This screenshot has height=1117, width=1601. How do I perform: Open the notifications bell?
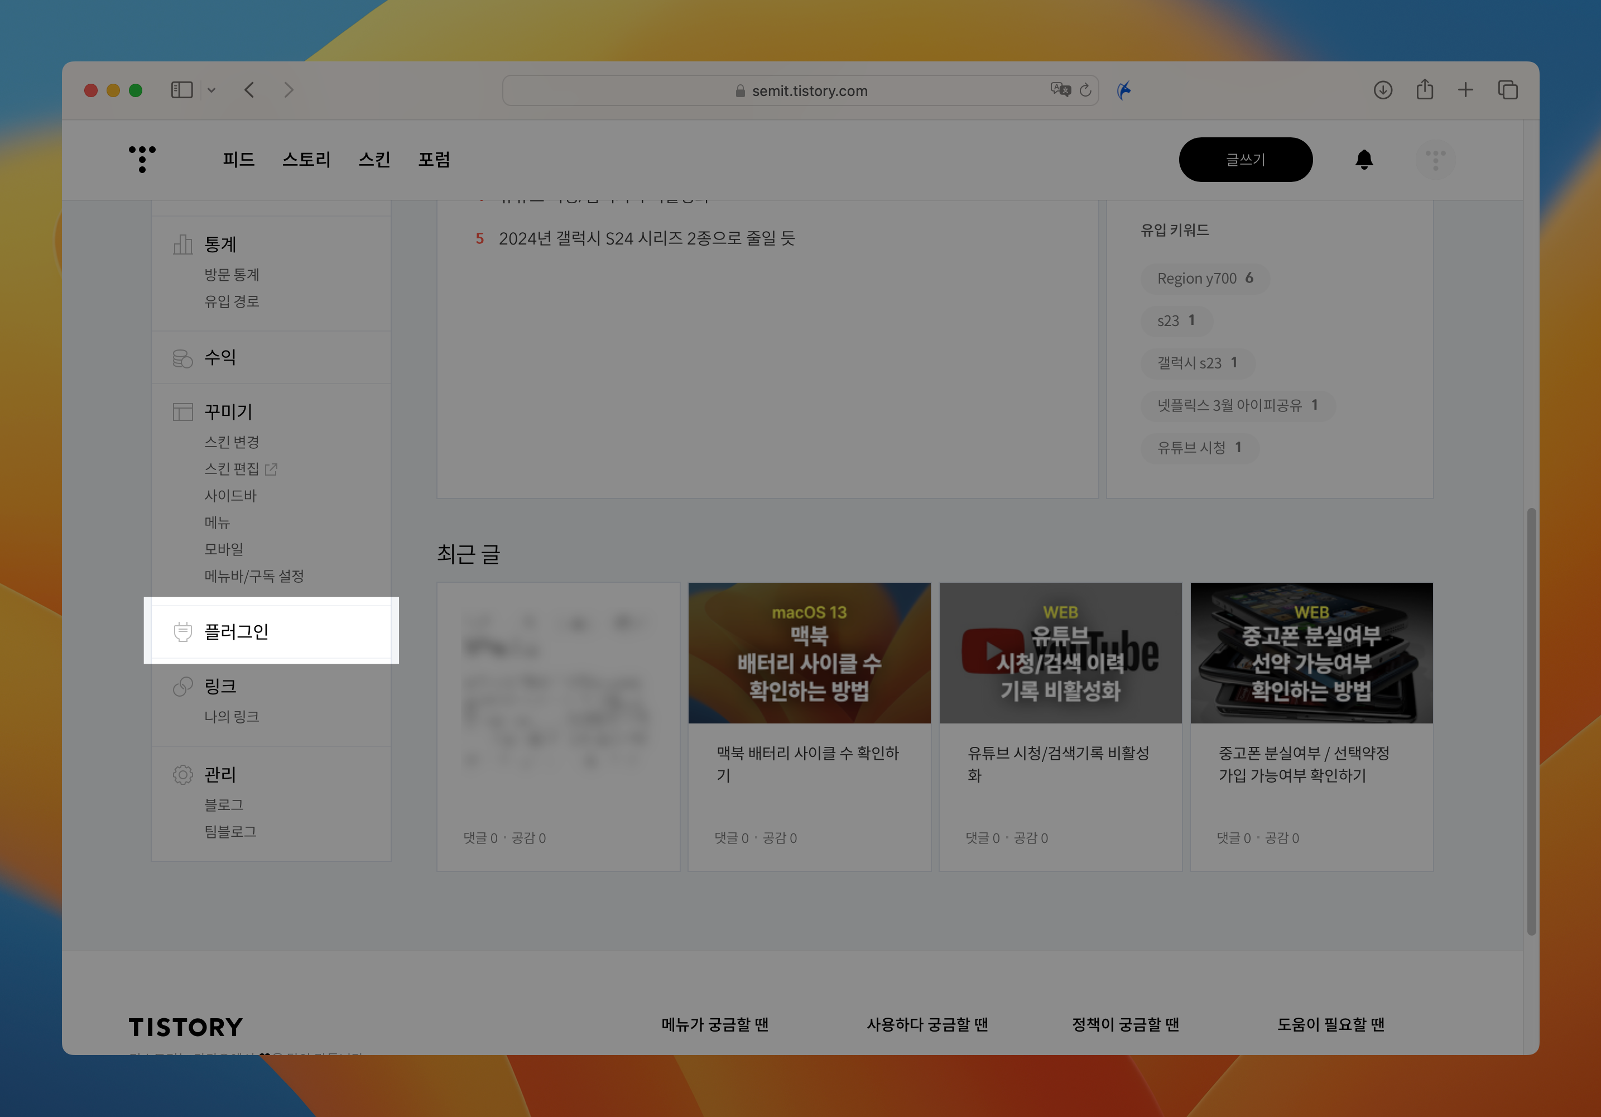(x=1364, y=160)
